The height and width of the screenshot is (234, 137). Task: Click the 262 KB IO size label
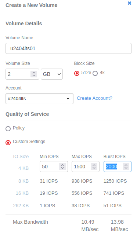click(21, 206)
